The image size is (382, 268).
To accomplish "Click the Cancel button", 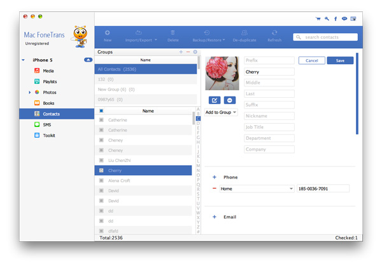I will [x=311, y=60].
